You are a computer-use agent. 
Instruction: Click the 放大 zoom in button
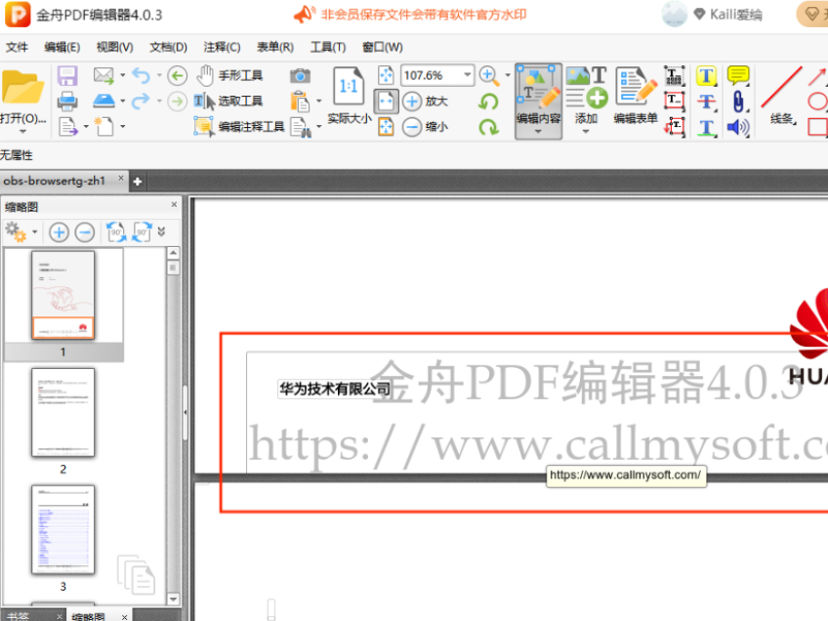[x=426, y=101]
